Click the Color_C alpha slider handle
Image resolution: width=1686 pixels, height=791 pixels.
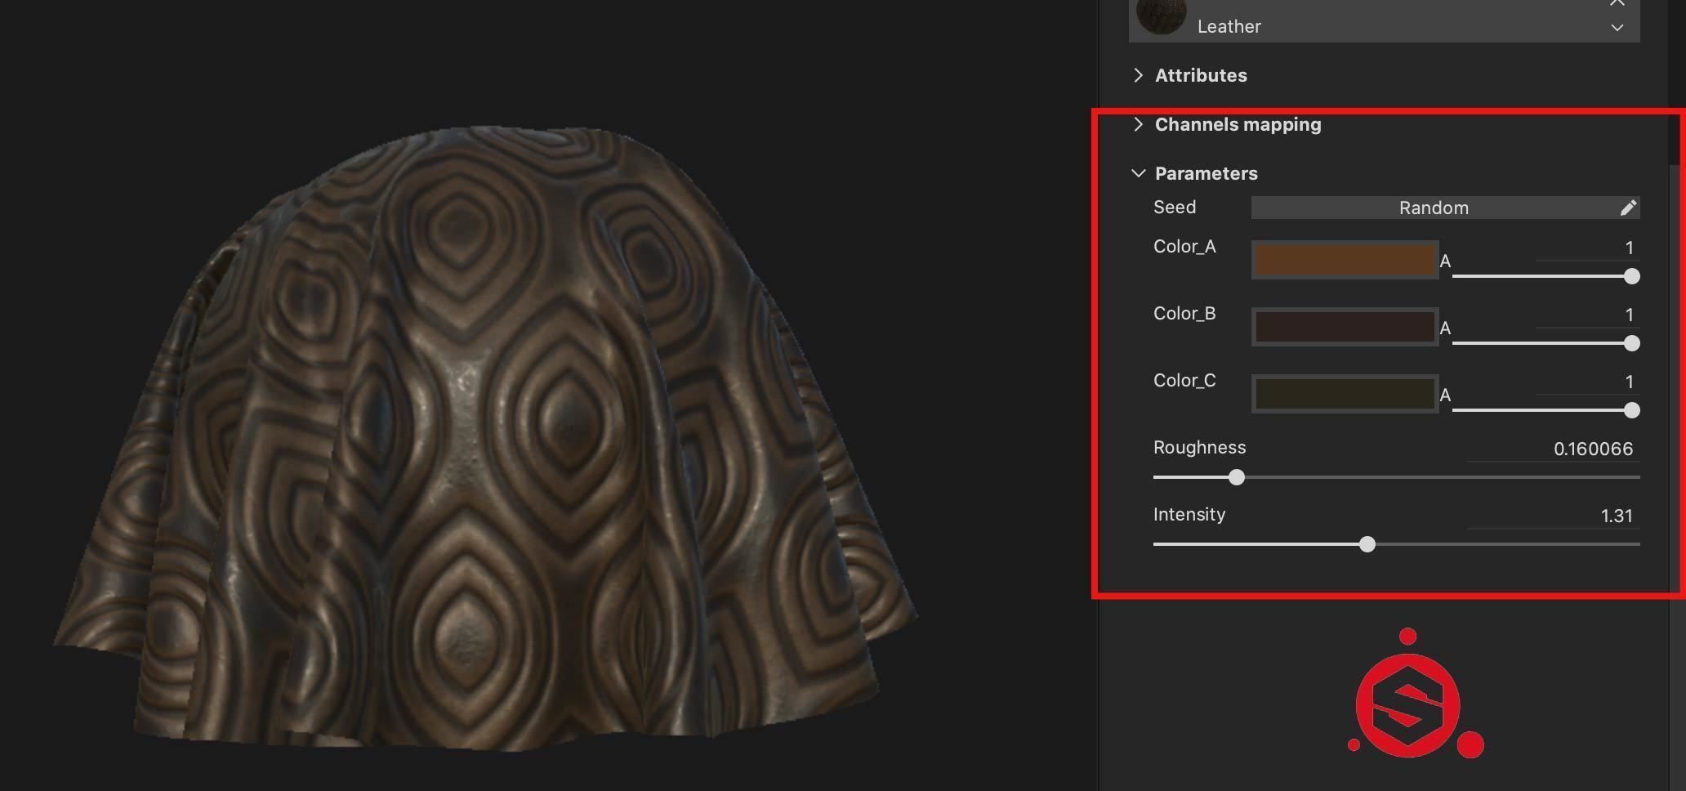tap(1631, 410)
